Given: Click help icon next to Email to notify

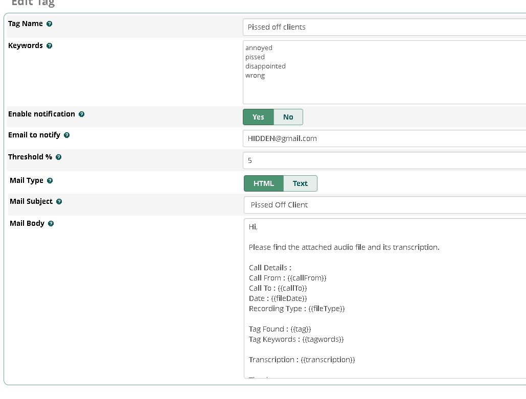Looking at the screenshot, I should [66, 135].
